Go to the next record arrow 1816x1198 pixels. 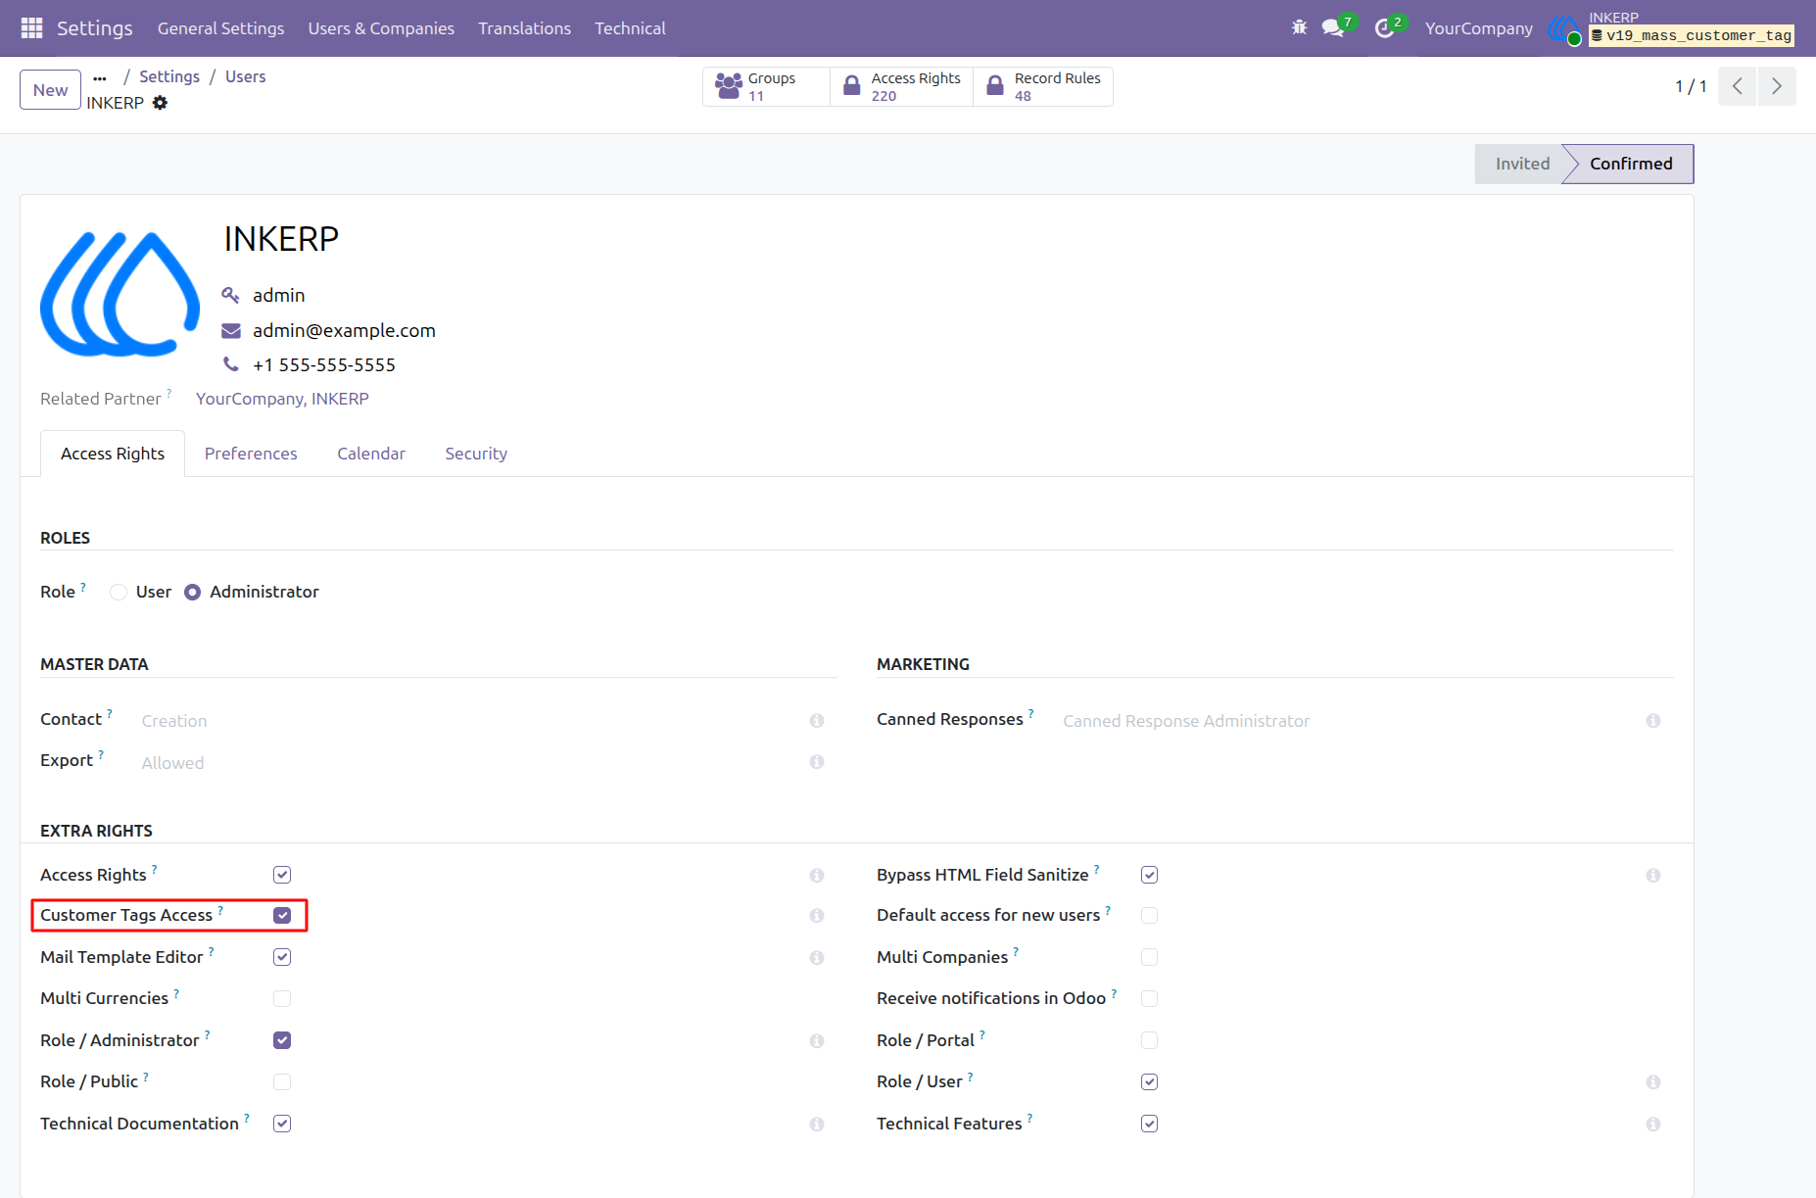(1777, 86)
